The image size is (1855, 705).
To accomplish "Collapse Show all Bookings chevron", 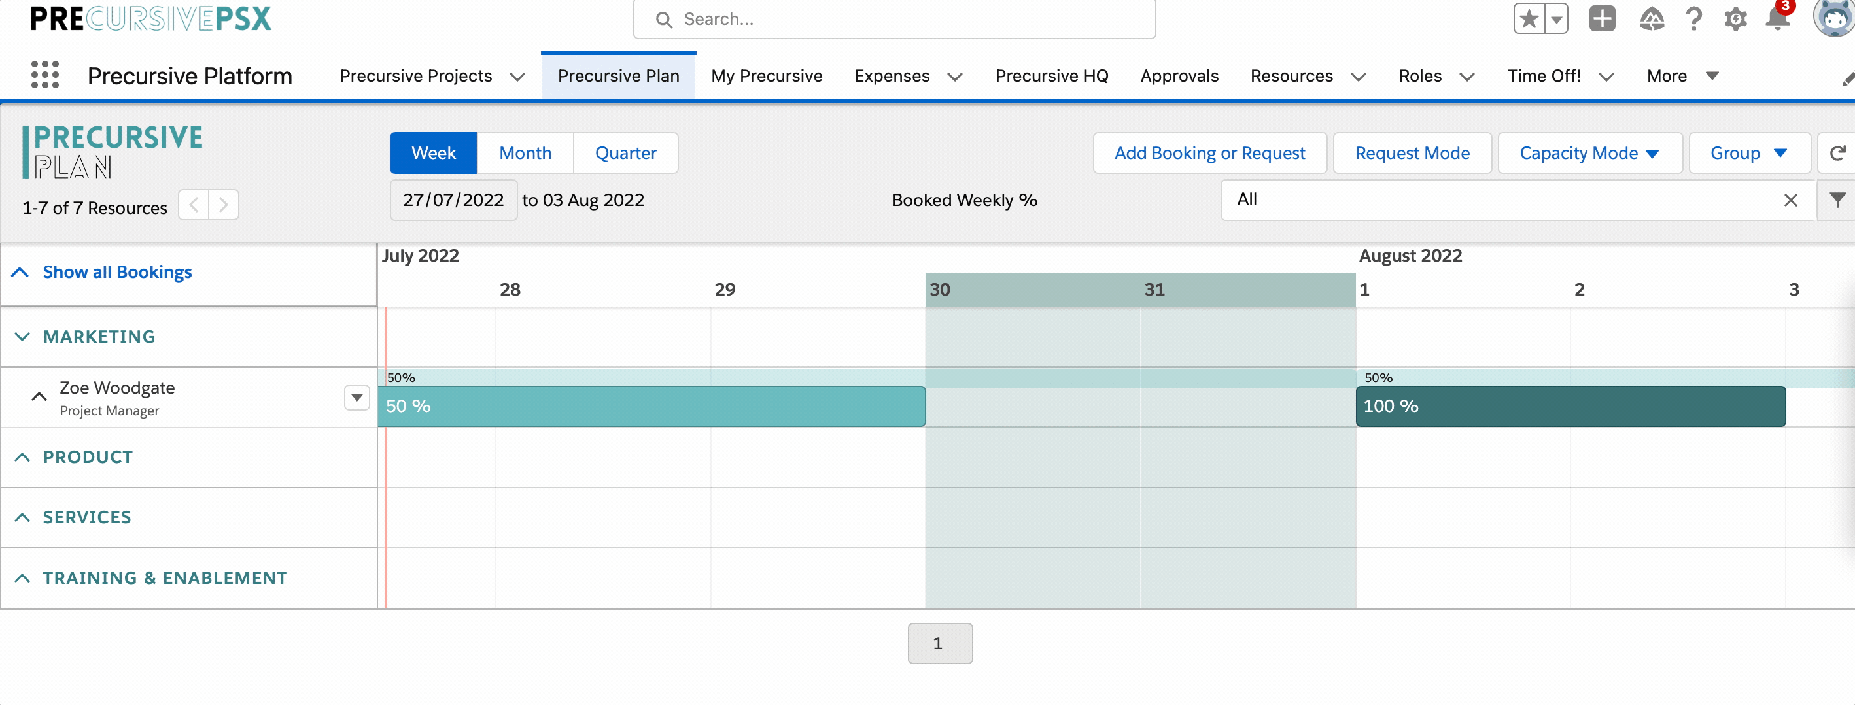I will [20, 272].
